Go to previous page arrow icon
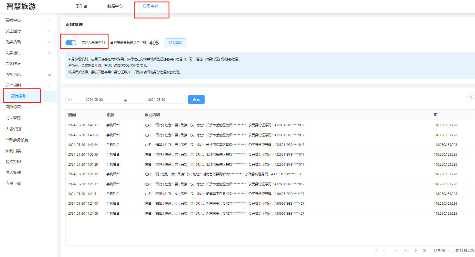The height and width of the screenshot is (257, 475). point(384,250)
